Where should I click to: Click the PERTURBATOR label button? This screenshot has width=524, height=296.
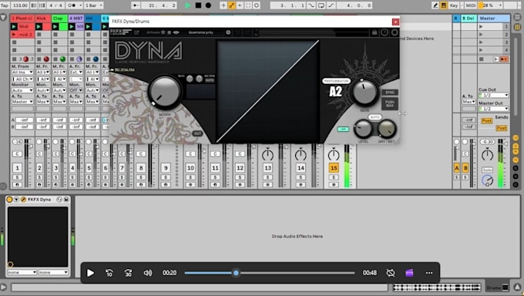click(x=336, y=81)
